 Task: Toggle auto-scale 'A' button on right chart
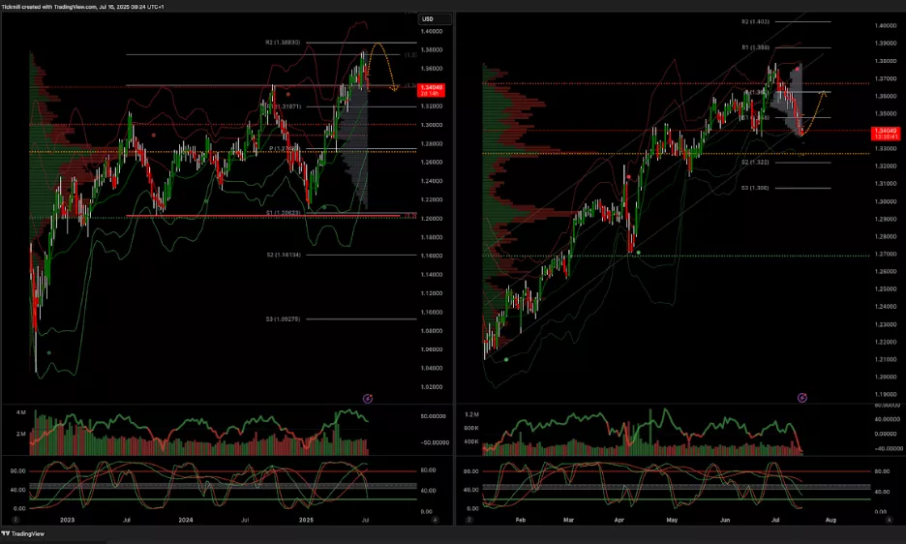[887, 520]
